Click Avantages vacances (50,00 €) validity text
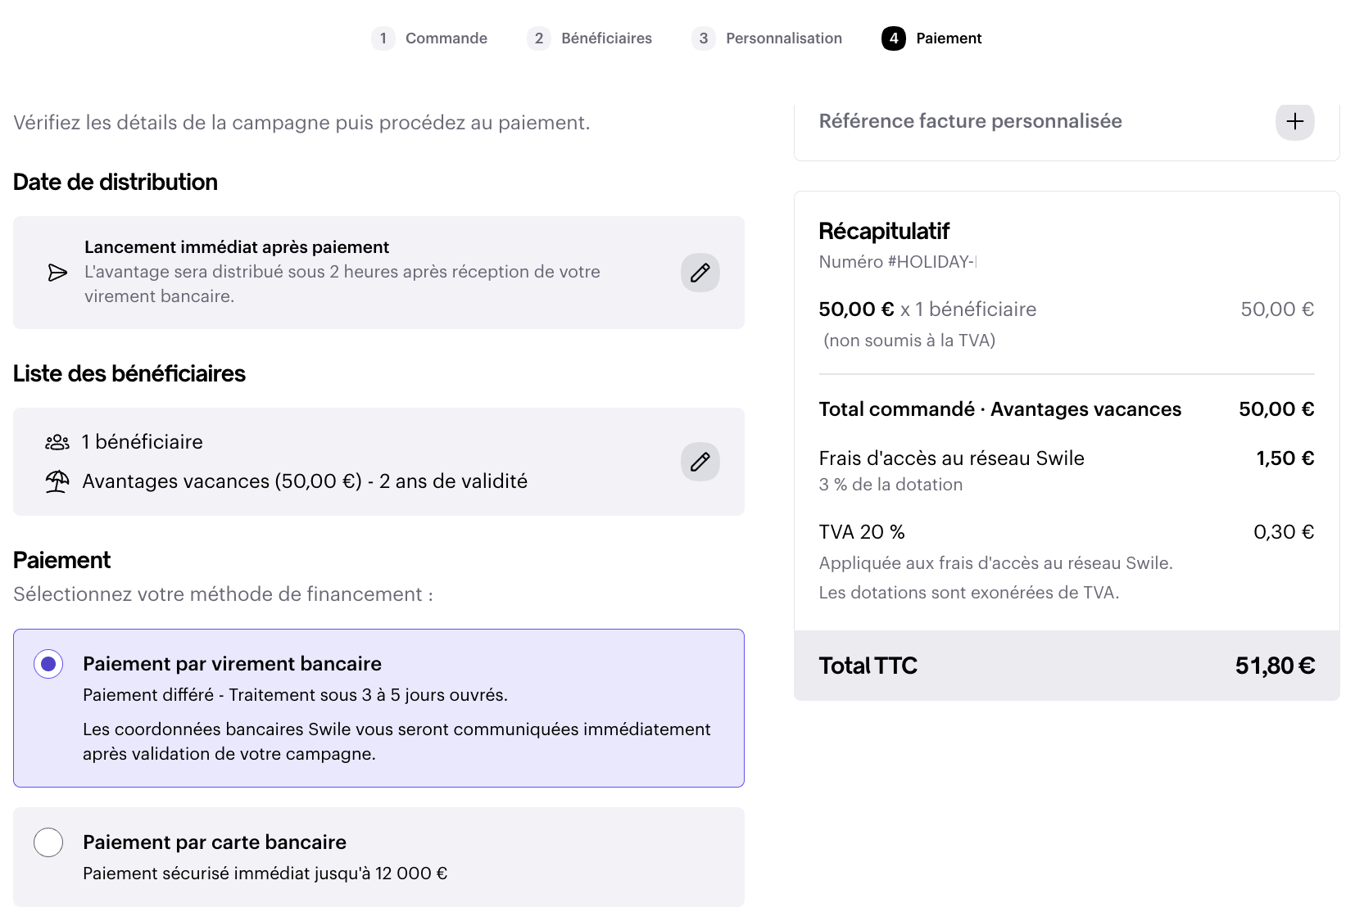The width and height of the screenshot is (1364, 921). 305,481
